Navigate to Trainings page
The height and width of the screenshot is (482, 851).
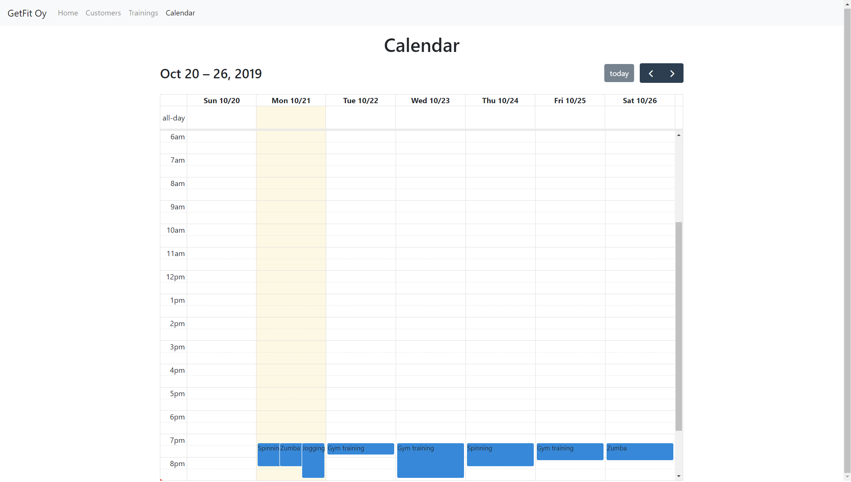(143, 13)
